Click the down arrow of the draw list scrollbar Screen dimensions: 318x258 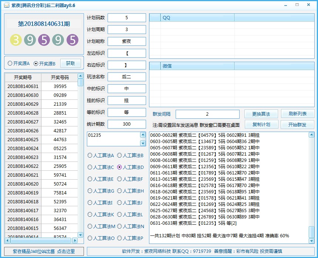81,234
